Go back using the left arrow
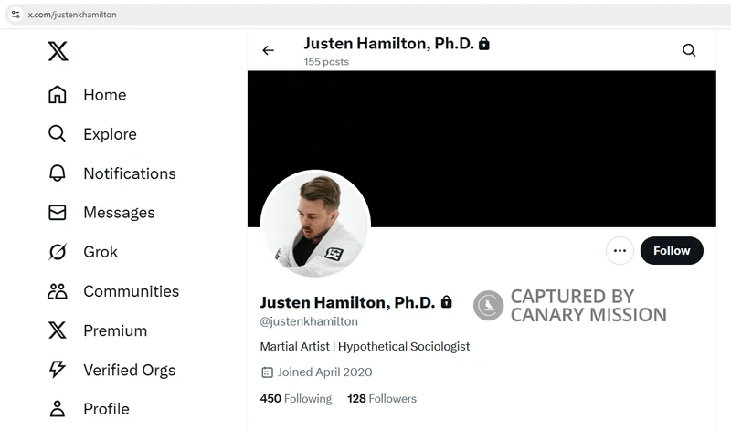731x430 pixels. tap(268, 50)
